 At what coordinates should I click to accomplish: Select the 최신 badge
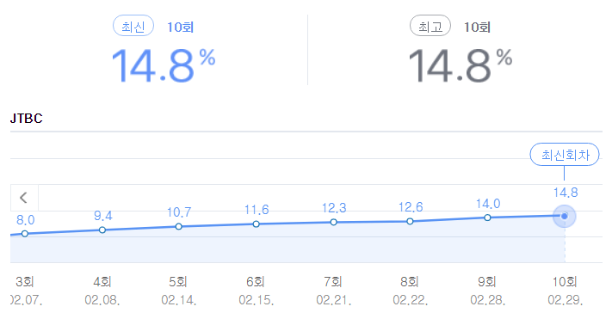[x=133, y=26]
